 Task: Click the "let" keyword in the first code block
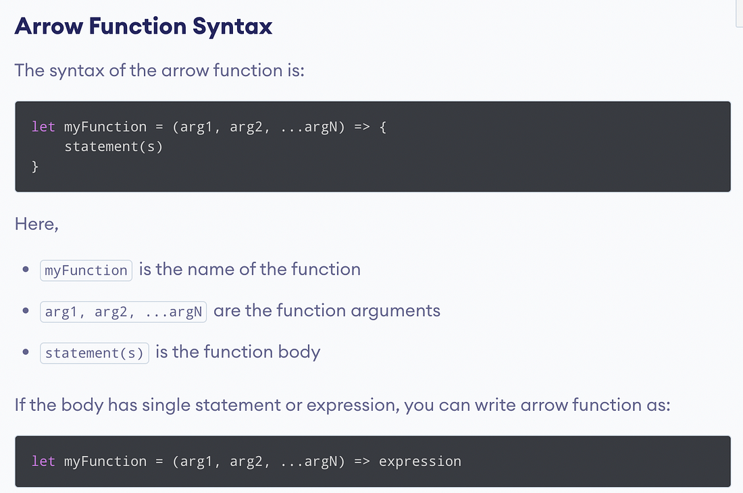click(x=43, y=127)
